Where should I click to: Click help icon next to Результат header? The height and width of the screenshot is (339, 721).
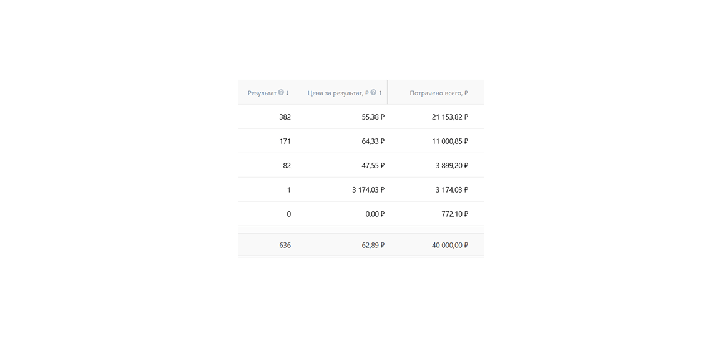point(281,93)
